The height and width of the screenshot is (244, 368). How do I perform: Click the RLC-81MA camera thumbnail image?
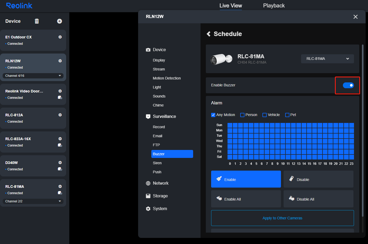pos(221,59)
